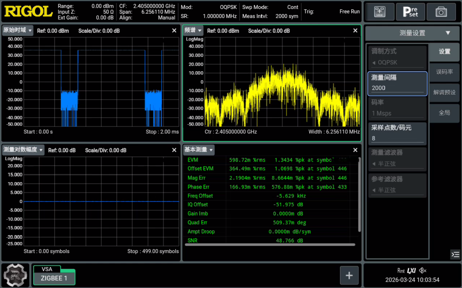The width and height of the screenshot is (462, 288).
Task: Open the RIGOL gear system menu
Action: [15, 275]
